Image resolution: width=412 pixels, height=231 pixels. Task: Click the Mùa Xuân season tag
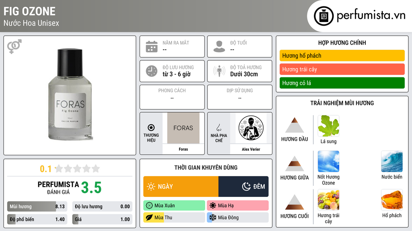[x=174, y=205]
